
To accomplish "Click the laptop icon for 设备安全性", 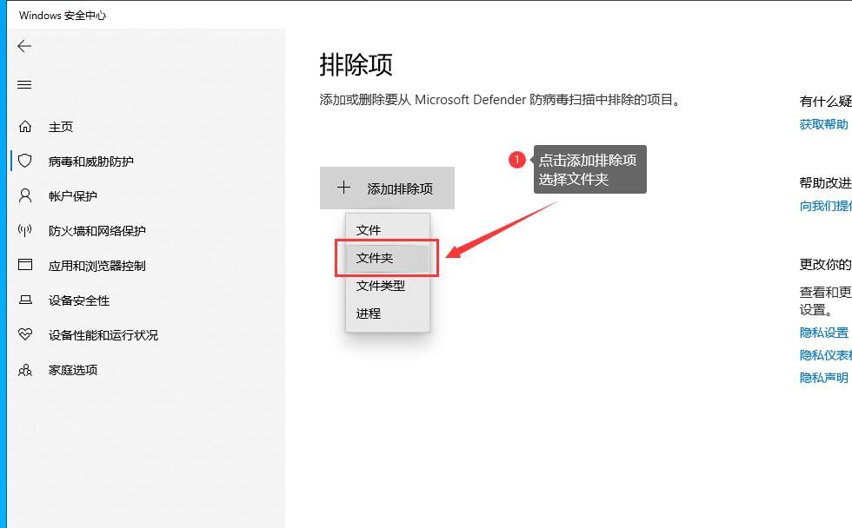I will point(25,300).
